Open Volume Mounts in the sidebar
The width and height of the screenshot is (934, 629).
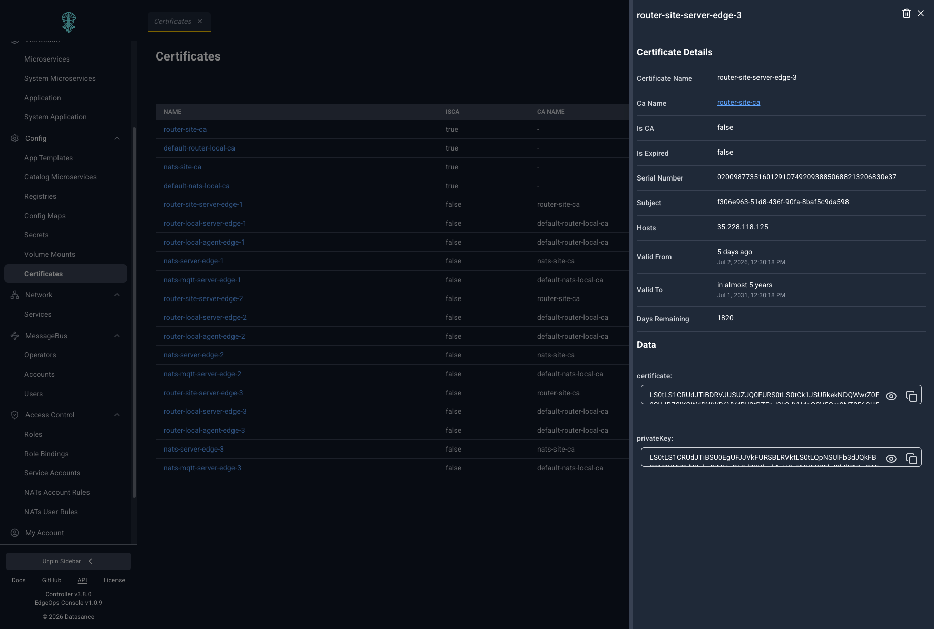tap(50, 254)
